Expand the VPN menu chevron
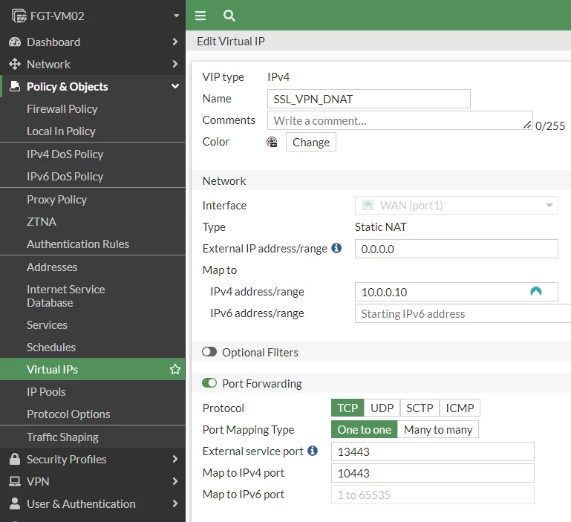The image size is (571, 522). 175,481
